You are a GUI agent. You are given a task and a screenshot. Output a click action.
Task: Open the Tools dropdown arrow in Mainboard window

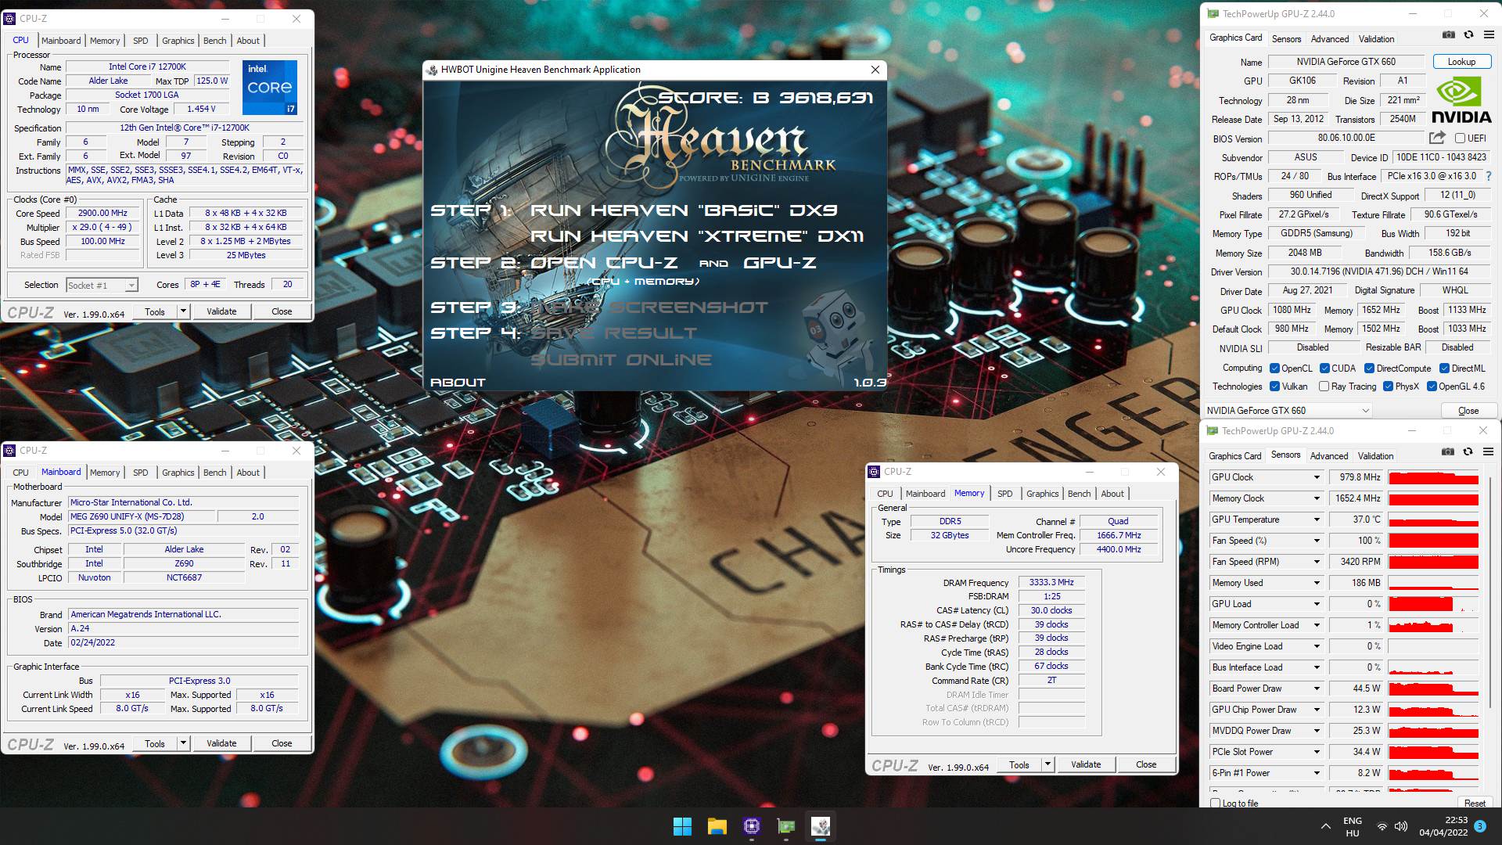click(x=183, y=743)
